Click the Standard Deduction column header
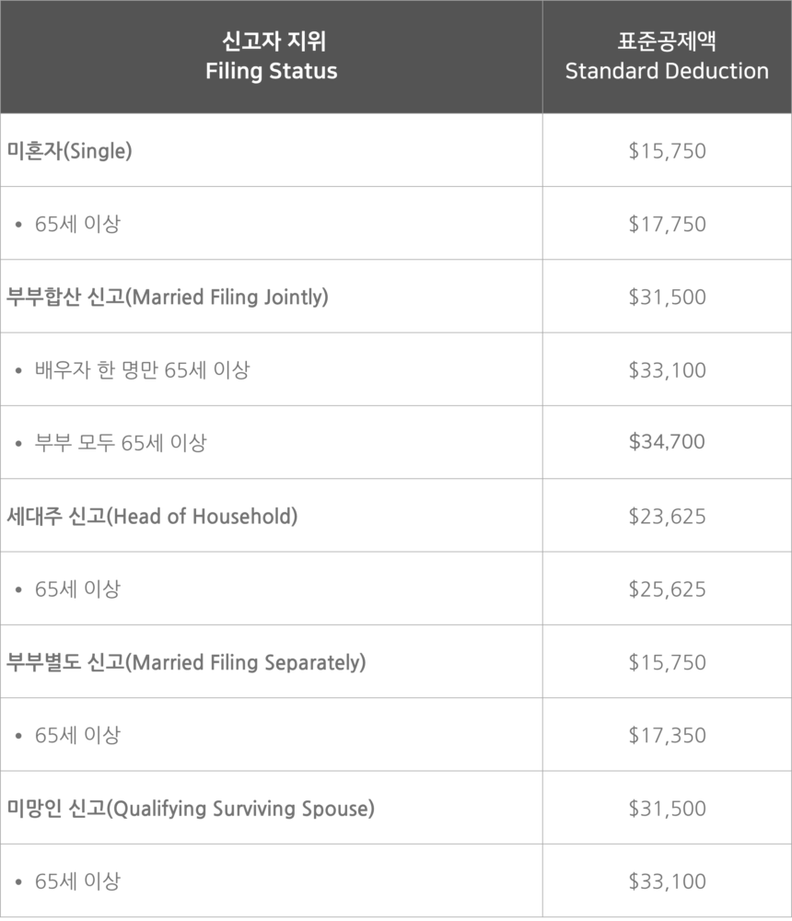Image resolution: width=792 pixels, height=921 pixels. click(x=667, y=56)
